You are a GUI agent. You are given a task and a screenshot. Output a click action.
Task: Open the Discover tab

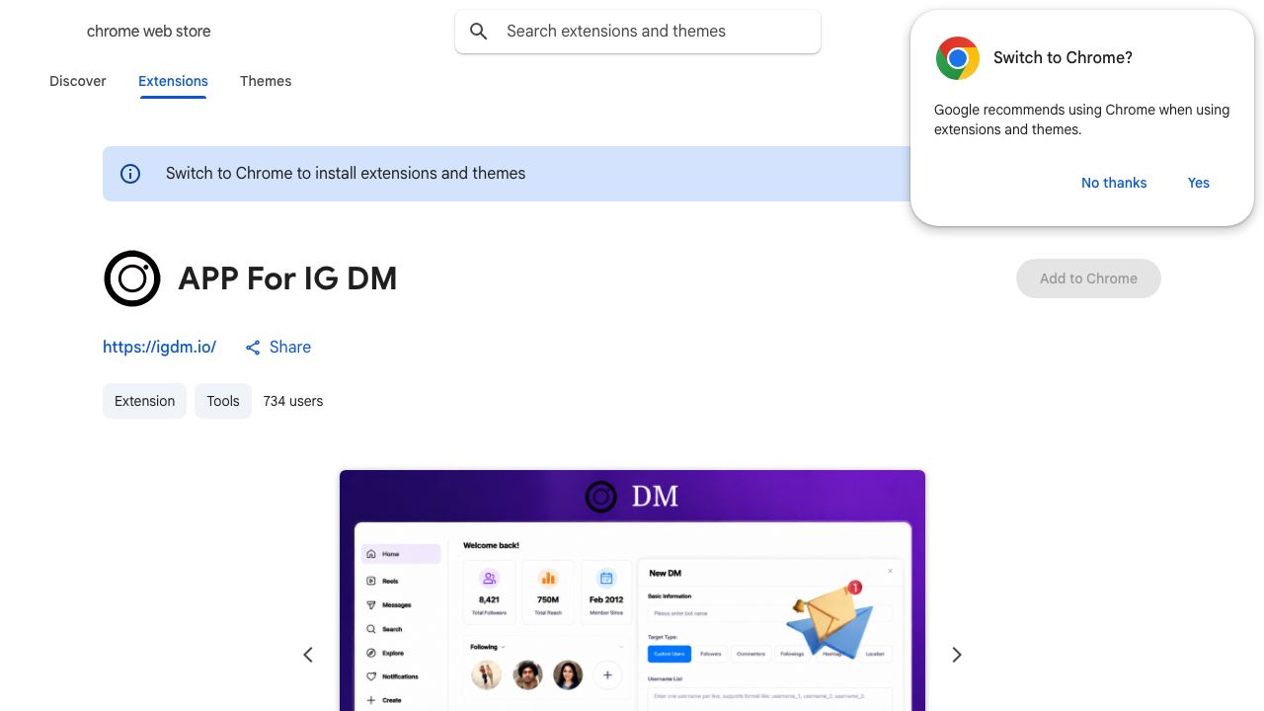(78, 81)
